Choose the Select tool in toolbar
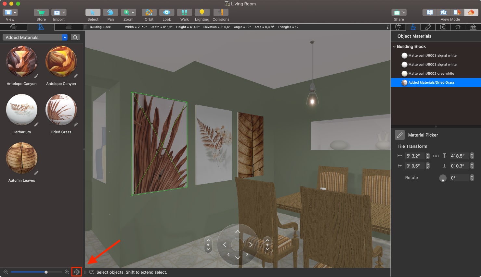 (x=93, y=12)
